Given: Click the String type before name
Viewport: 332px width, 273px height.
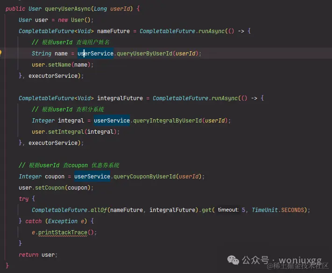Looking at the screenshot, I should tap(42, 54).
